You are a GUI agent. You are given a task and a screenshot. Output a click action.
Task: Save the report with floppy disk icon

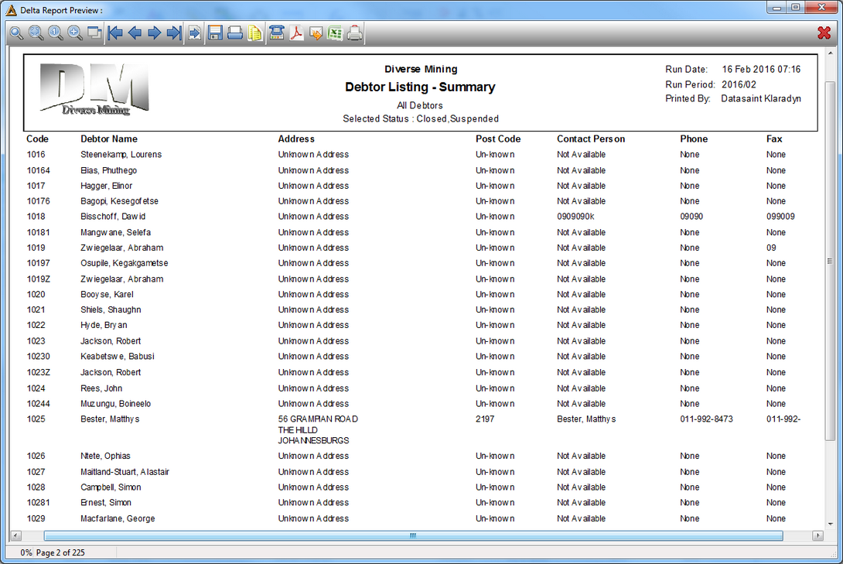click(215, 33)
